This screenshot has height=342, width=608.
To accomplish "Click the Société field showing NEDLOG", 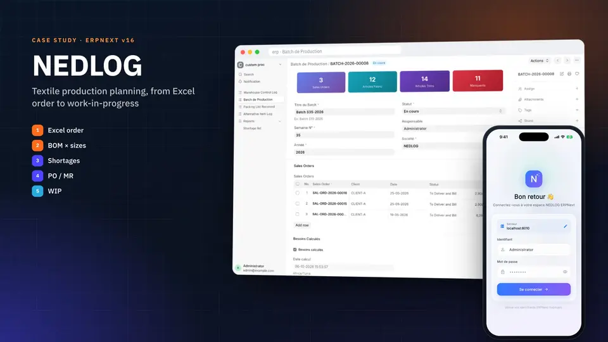I will click(x=442, y=146).
